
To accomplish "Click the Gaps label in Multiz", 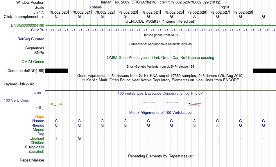I will click(40, 117).
